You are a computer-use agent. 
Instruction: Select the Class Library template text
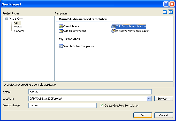tap(71, 26)
